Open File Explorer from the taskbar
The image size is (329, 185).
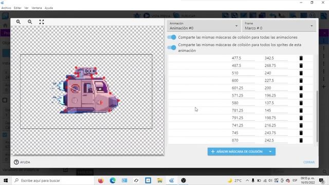pyautogui.click(x=160, y=180)
